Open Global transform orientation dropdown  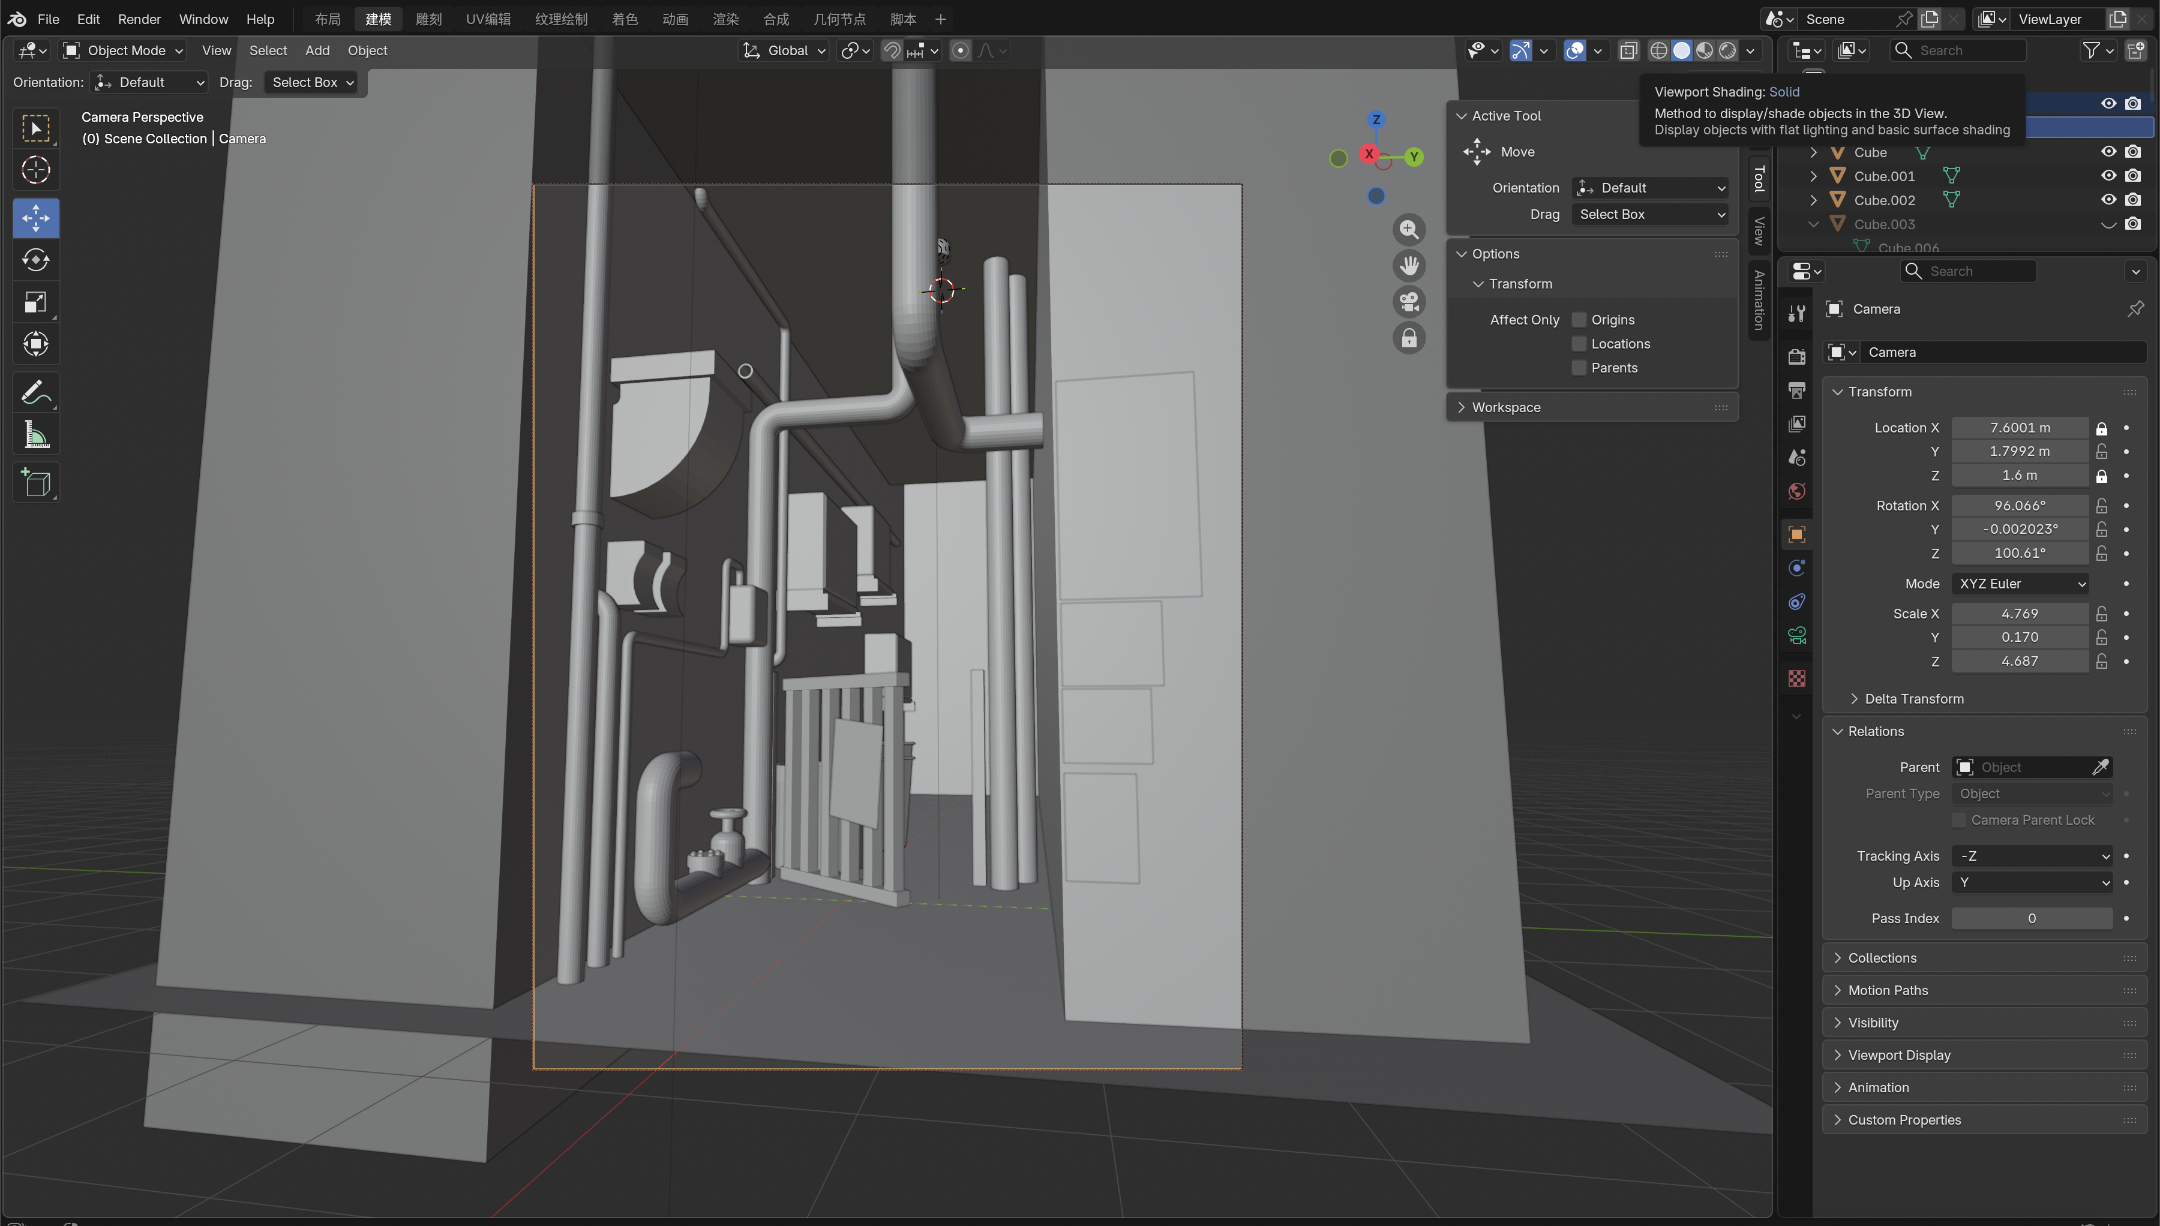pos(785,50)
